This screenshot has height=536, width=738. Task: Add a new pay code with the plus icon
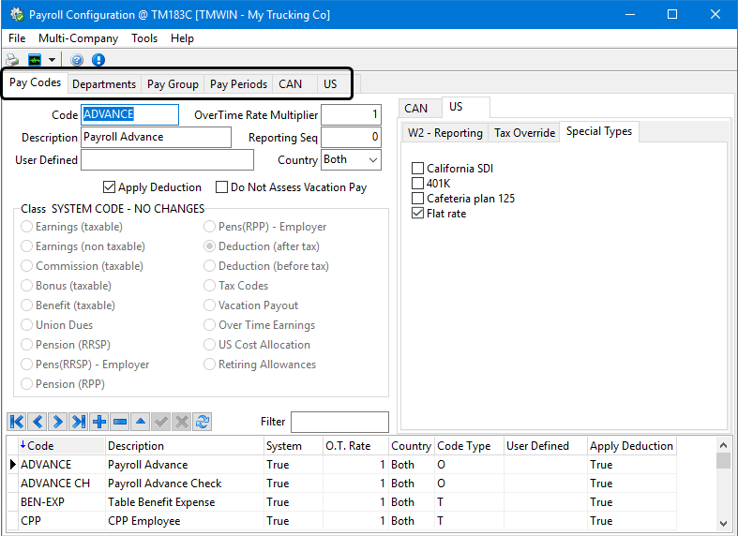pos(99,422)
